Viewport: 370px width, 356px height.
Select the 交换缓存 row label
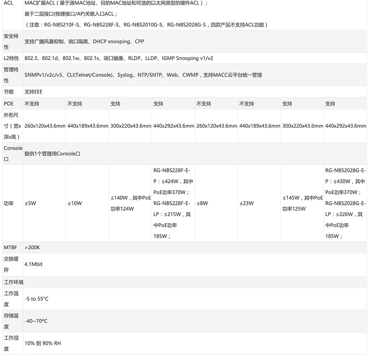tap(11, 264)
